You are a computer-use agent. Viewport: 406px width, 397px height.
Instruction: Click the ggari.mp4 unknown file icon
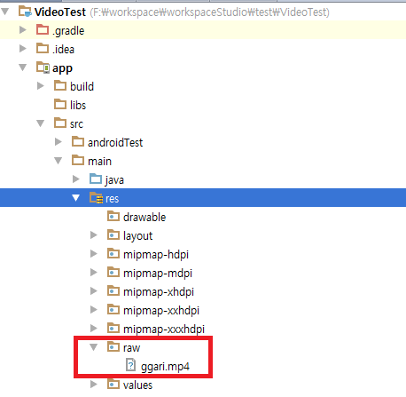130,365
